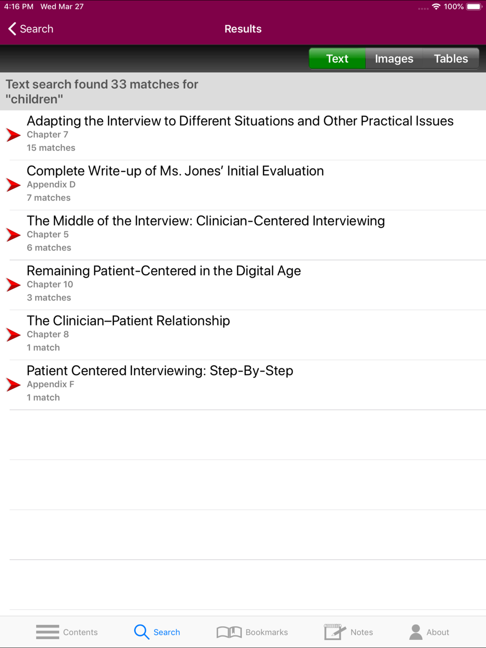Open the Bookmarks book icon
Viewport: 486px width, 648px height.
pos(229,632)
